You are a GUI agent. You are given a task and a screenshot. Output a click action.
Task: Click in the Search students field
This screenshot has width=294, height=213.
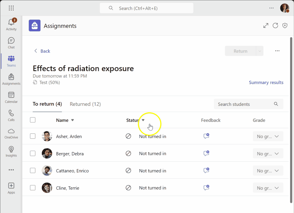[248, 104]
